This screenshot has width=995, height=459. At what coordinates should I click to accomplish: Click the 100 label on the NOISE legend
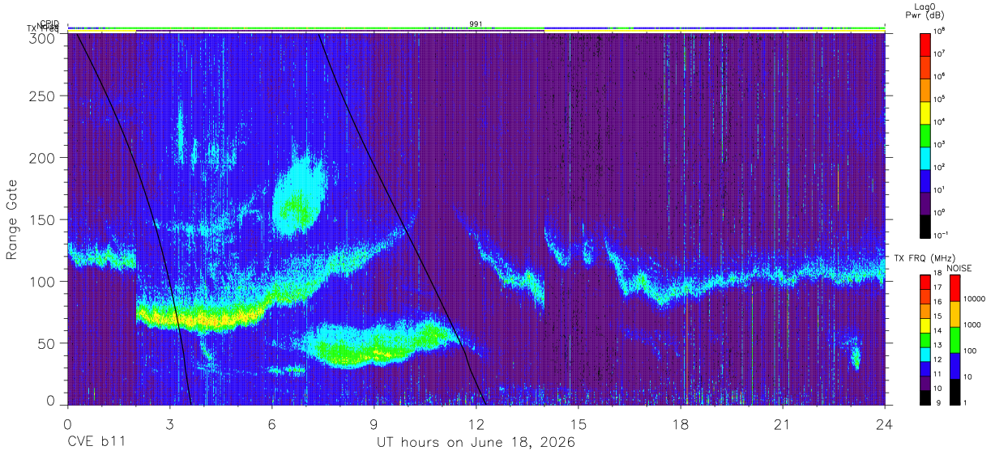point(970,351)
